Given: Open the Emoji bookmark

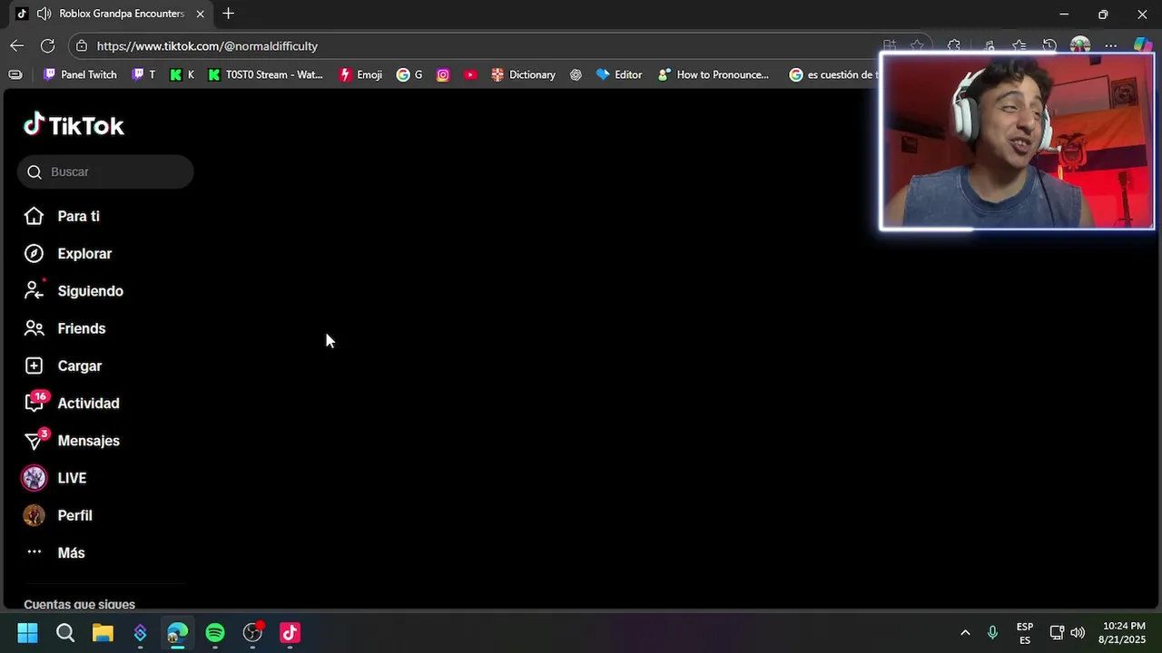Looking at the screenshot, I should [x=360, y=74].
